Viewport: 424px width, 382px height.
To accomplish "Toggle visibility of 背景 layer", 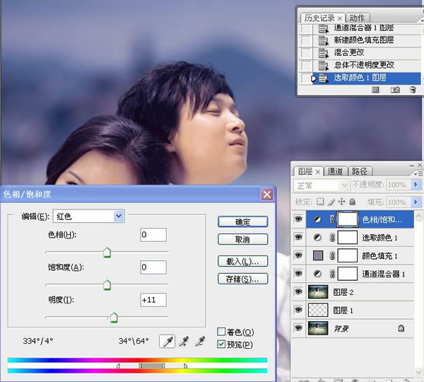I will 298,328.
